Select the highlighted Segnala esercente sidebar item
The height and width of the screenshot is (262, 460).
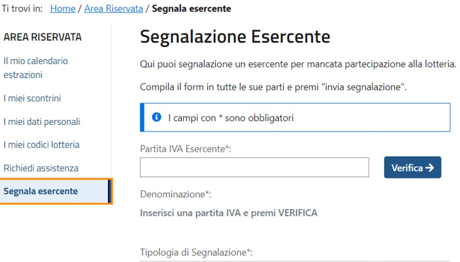coord(40,191)
